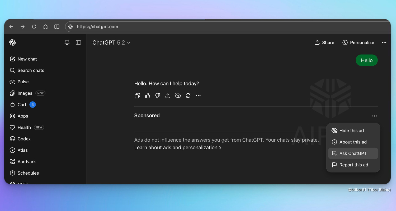This screenshot has width=396, height=211.
Task: Reload the page with the refresh icon
Action: pos(34,27)
